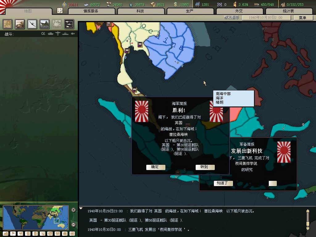Click the move cross icon beside 地图 tab

pyautogui.click(x=60, y=10)
